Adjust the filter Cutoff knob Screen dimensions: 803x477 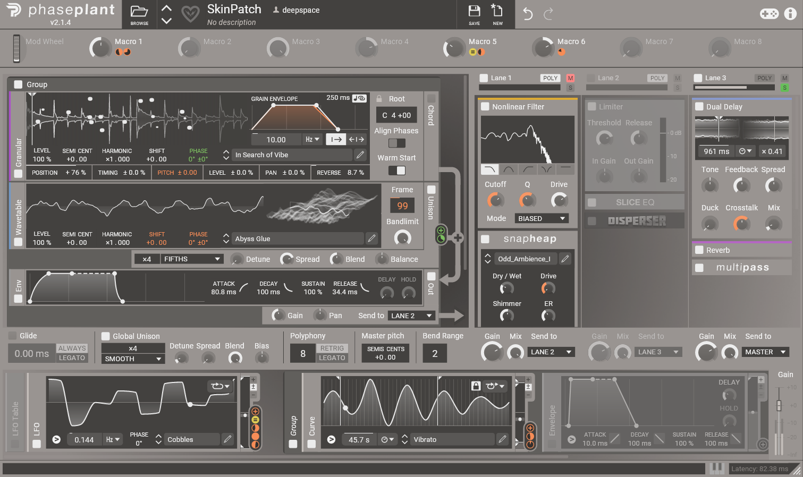click(x=495, y=200)
